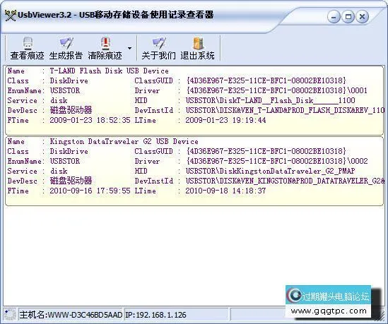Select the T-LAND Flash Disk USB Device name
The height and width of the screenshot is (324, 388).
click(109, 71)
